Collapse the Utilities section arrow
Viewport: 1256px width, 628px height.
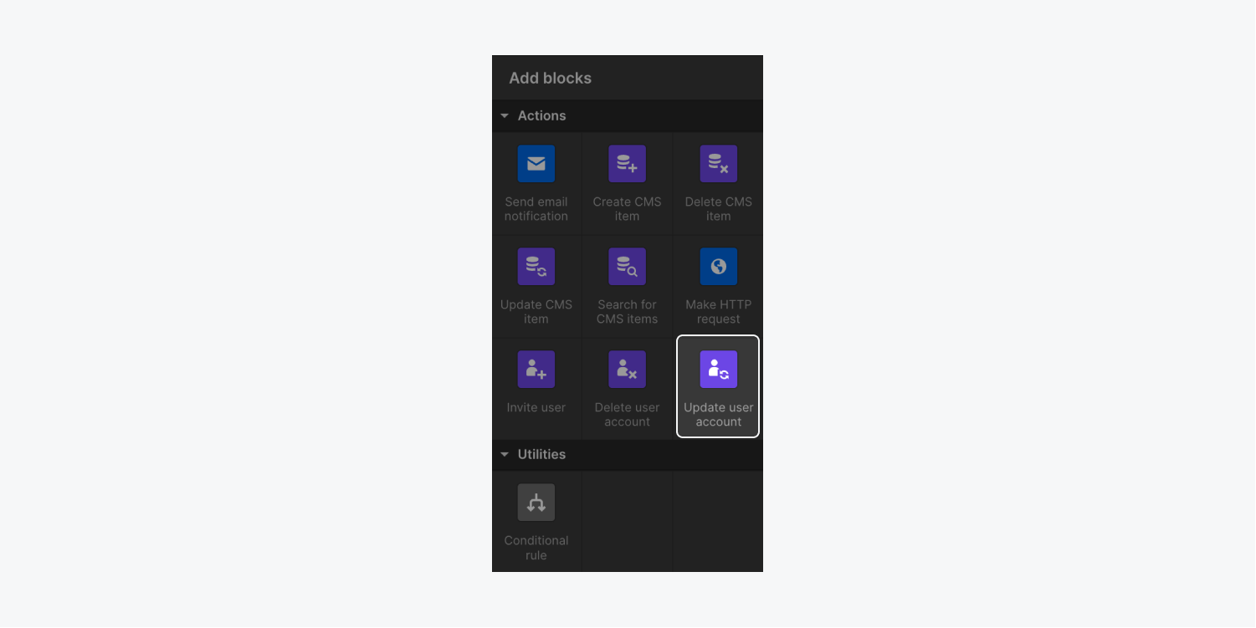tap(505, 455)
